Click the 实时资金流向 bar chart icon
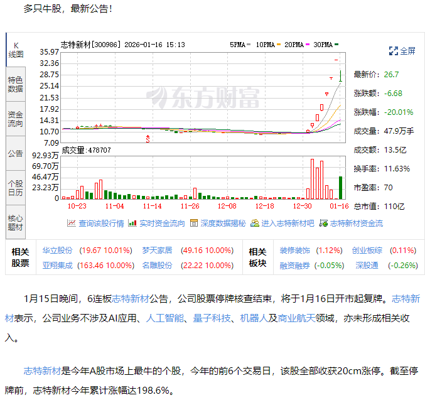 pyautogui.click(x=132, y=223)
